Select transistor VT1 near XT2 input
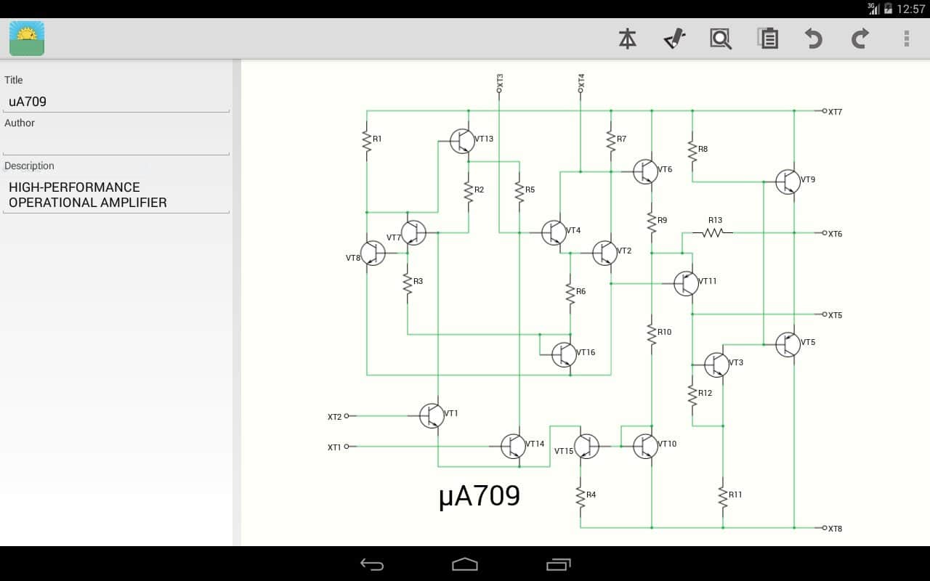The width and height of the screenshot is (930, 581). coord(432,416)
